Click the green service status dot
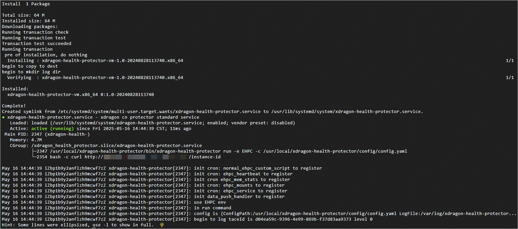 coord(3,117)
